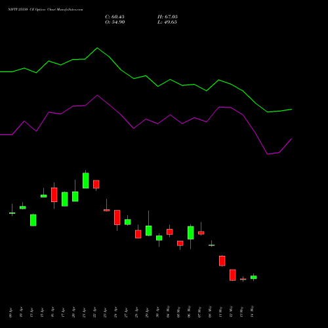
Task: Click the close value 'C: 60.45'
Action: click(115, 17)
